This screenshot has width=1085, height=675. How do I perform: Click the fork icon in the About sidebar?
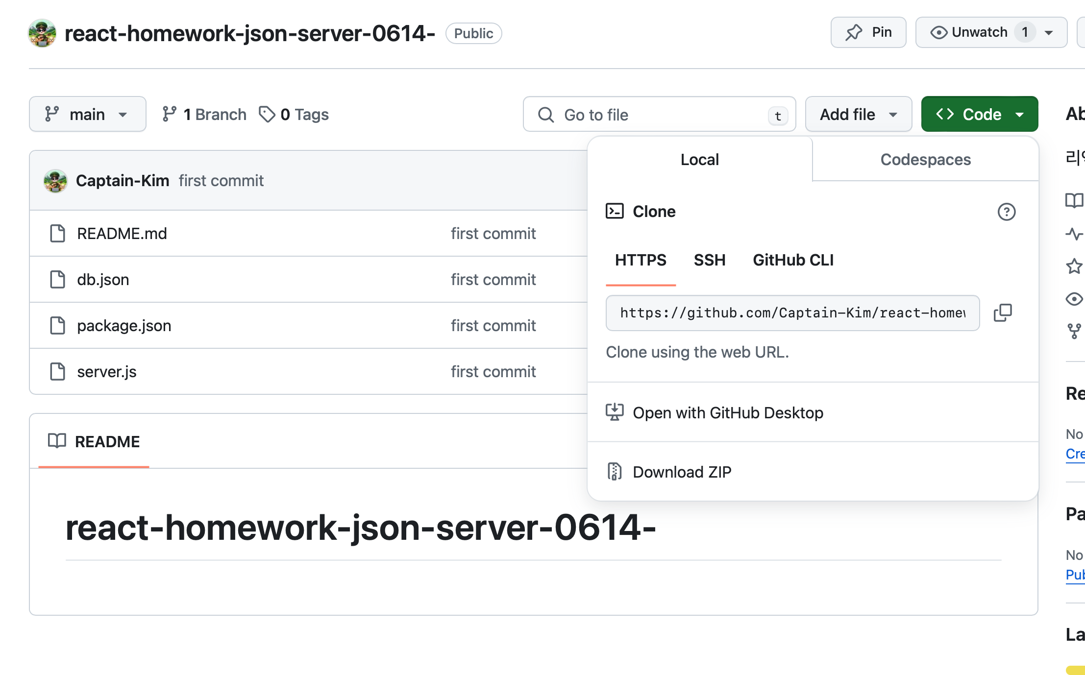(x=1074, y=331)
